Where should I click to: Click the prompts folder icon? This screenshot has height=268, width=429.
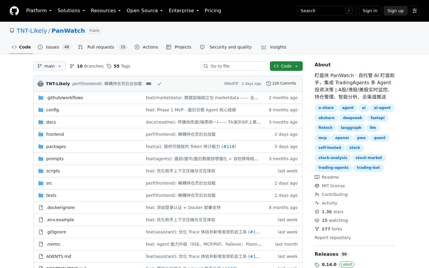pos(41,159)
